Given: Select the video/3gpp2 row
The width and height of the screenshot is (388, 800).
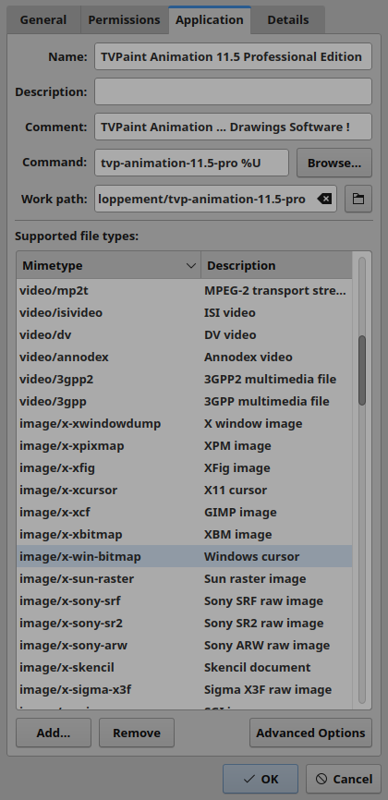Looking at the screenshot, I should click(185, 379).
